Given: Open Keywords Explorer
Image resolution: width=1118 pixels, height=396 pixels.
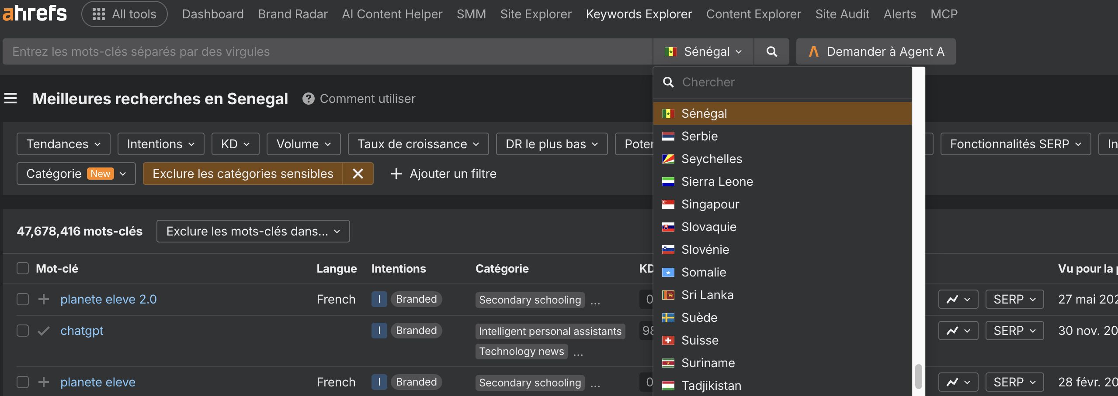Looking at the screenshot, I should pos(639,14).
